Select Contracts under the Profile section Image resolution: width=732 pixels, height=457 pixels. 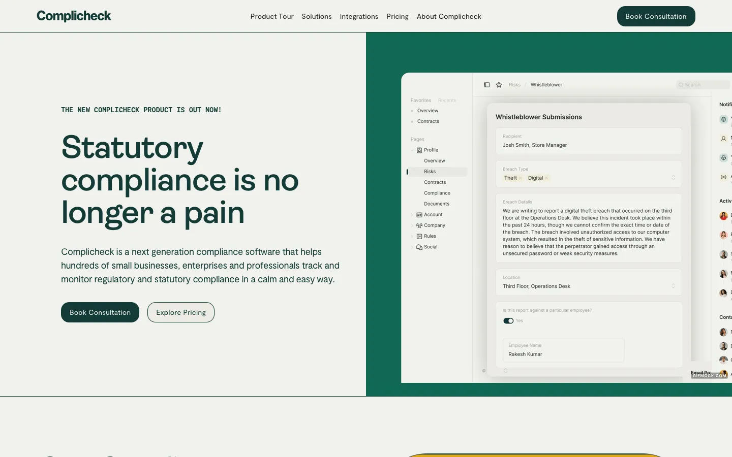click(x=435, y=182)
